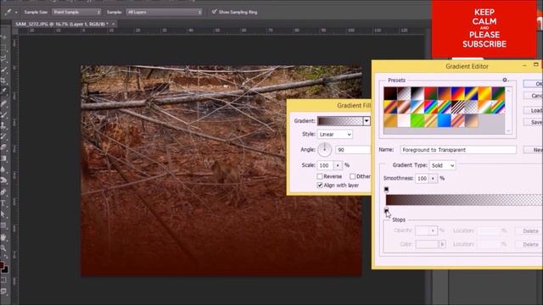
Task: Click New button beside gradient name
Action: click(534, 150)
